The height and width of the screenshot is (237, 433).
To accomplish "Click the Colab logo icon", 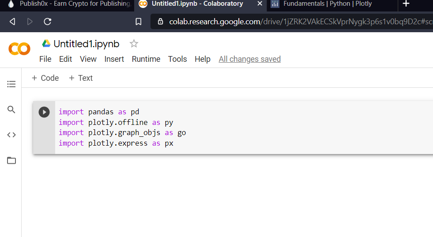I will coord(19,49).
